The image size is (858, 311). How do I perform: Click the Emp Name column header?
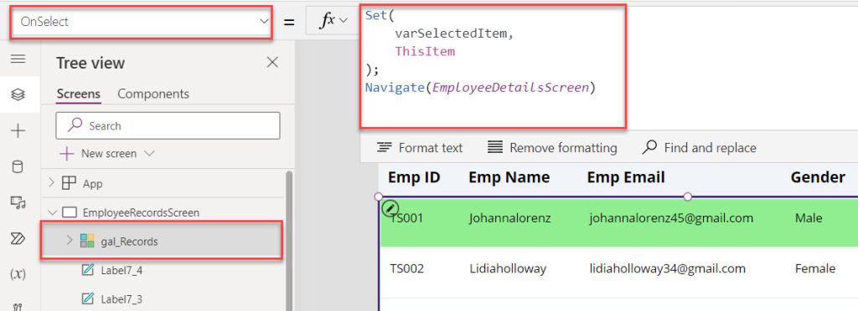(x=509, y=177)
